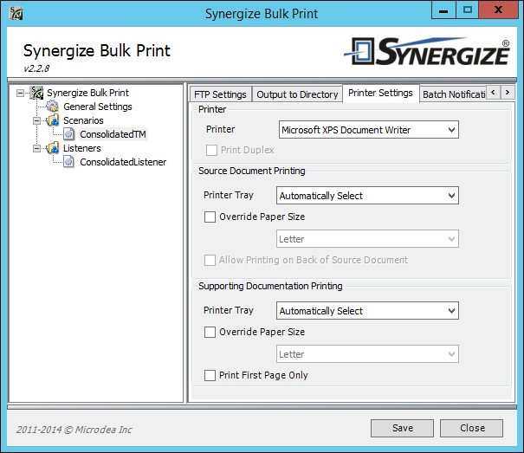Switch to the FTP Settings tab
This screenshot has width=524, height=453.
click(220, 94)
